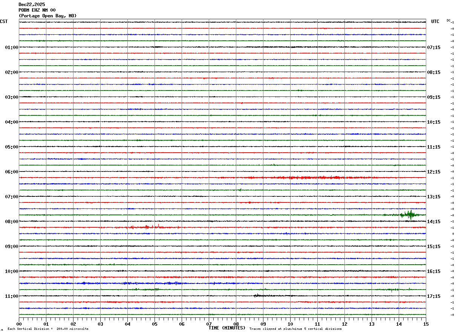Click the CST timezone label
Viewport: 456px width, 334px height.
coord(4,21)
